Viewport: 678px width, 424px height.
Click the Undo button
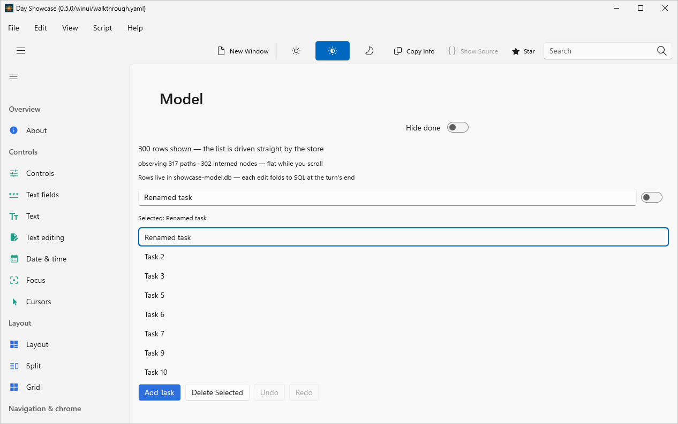[269, 392]
